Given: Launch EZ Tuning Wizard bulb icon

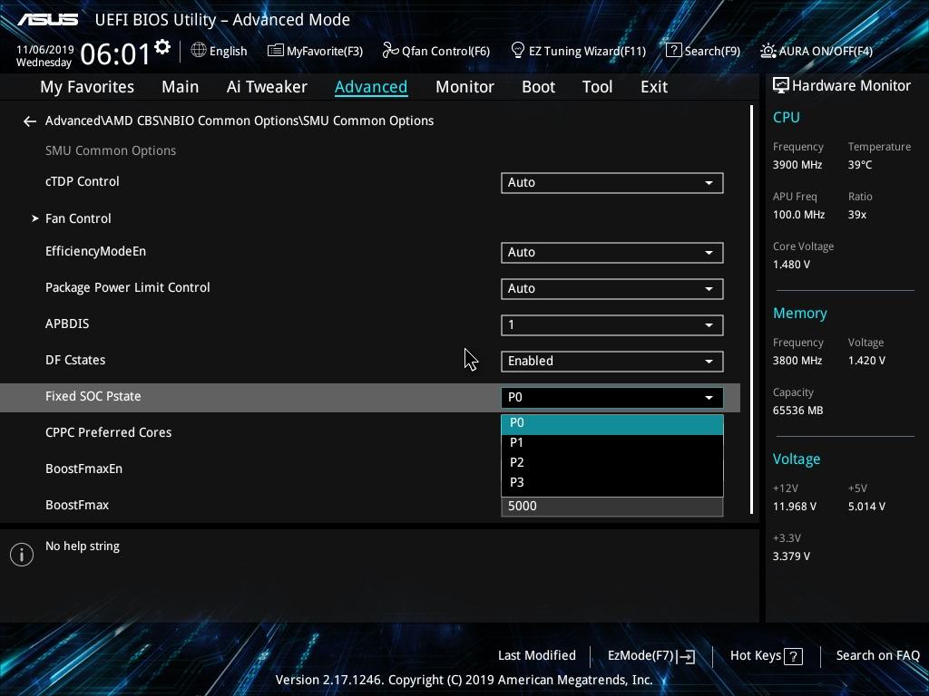Looking at the screenshot, I should point(517,51).
